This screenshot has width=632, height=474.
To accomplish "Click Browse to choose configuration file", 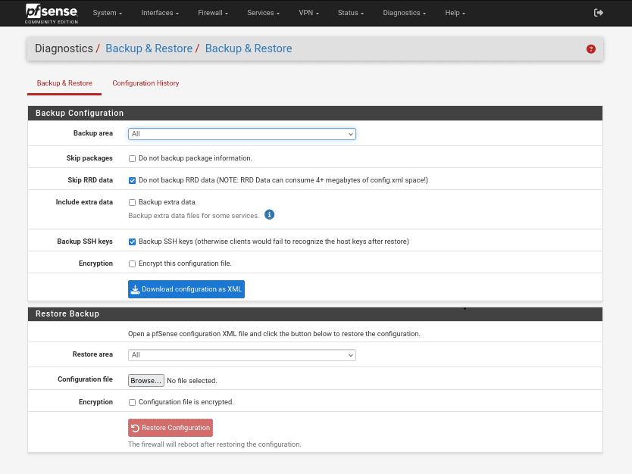I will tap(146, 381).
